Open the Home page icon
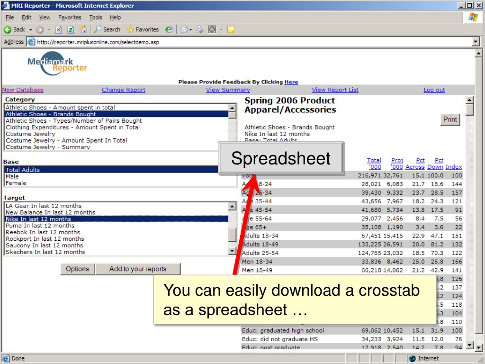This screenshot has height=364, width=485. (x=83, y=29)
